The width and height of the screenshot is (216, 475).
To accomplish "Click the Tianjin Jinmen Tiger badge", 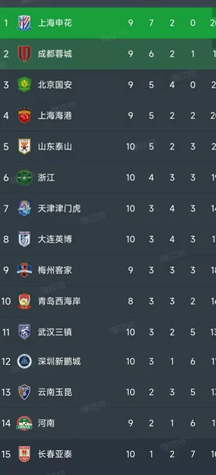I will coord(24,208).
